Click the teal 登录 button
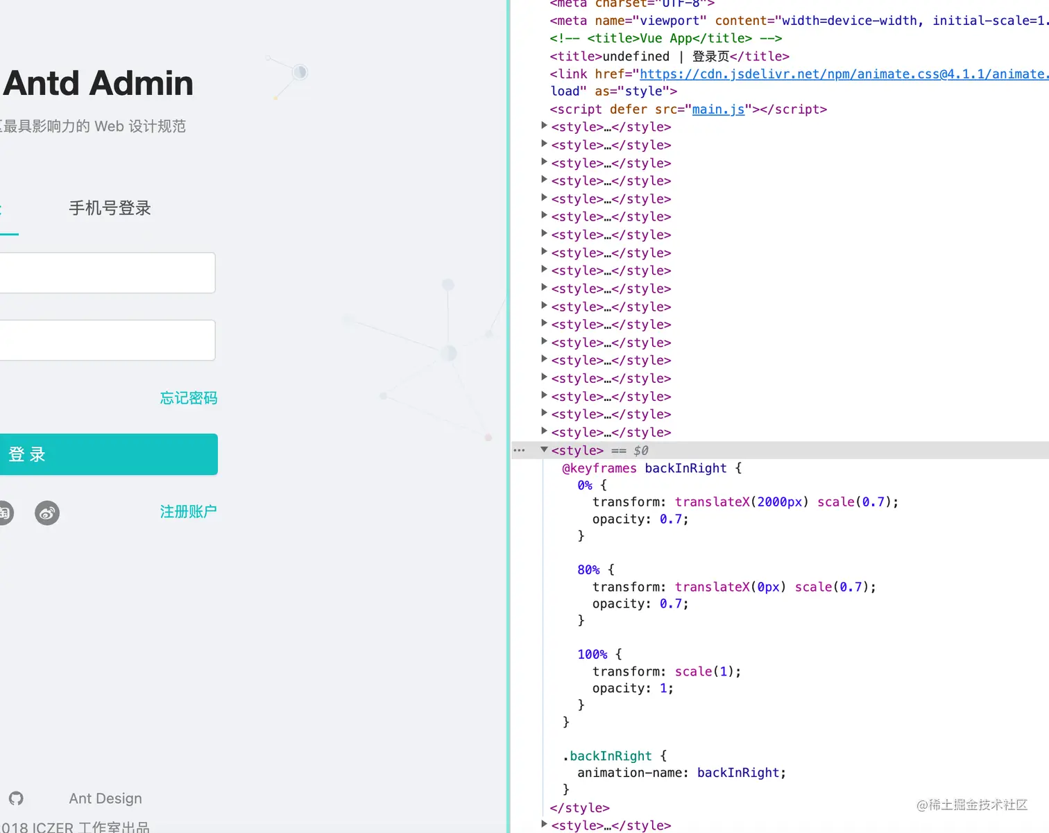Screen dimensions: 1049x833 pyautogui.click(x=109, y=454)
